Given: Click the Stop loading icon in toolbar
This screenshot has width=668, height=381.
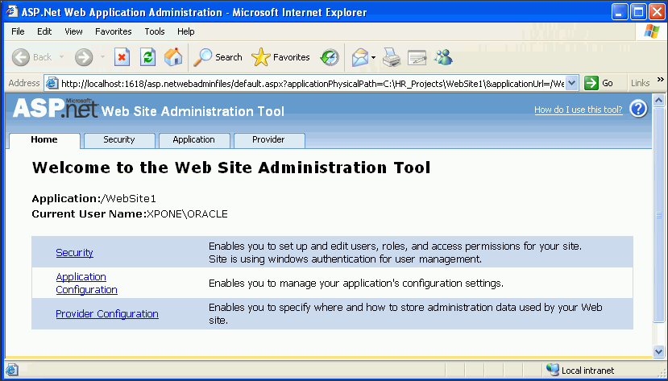Looking at the screenshot, I should tap(122, 57).
